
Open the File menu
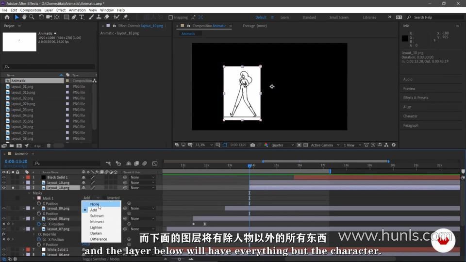[4, 10]
